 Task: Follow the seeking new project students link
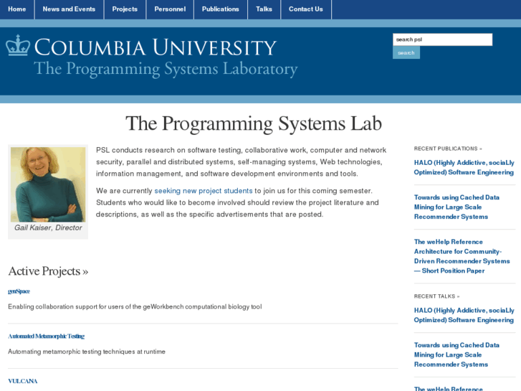pyautogui.click(x=204, y=191)
